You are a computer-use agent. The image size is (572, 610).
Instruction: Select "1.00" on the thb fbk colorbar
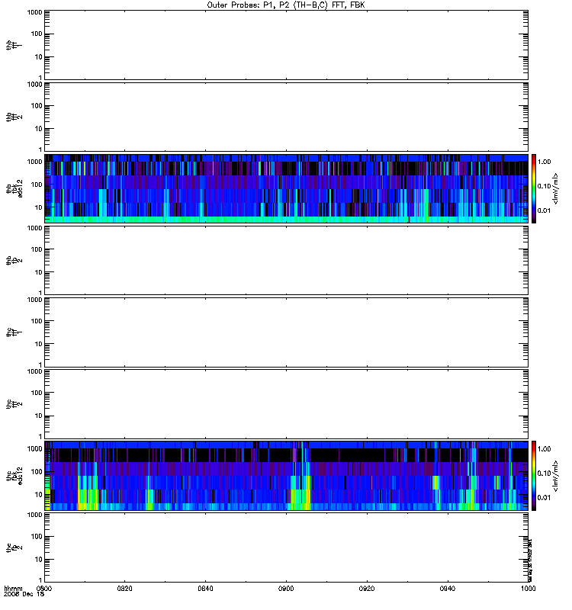[544, 162]
